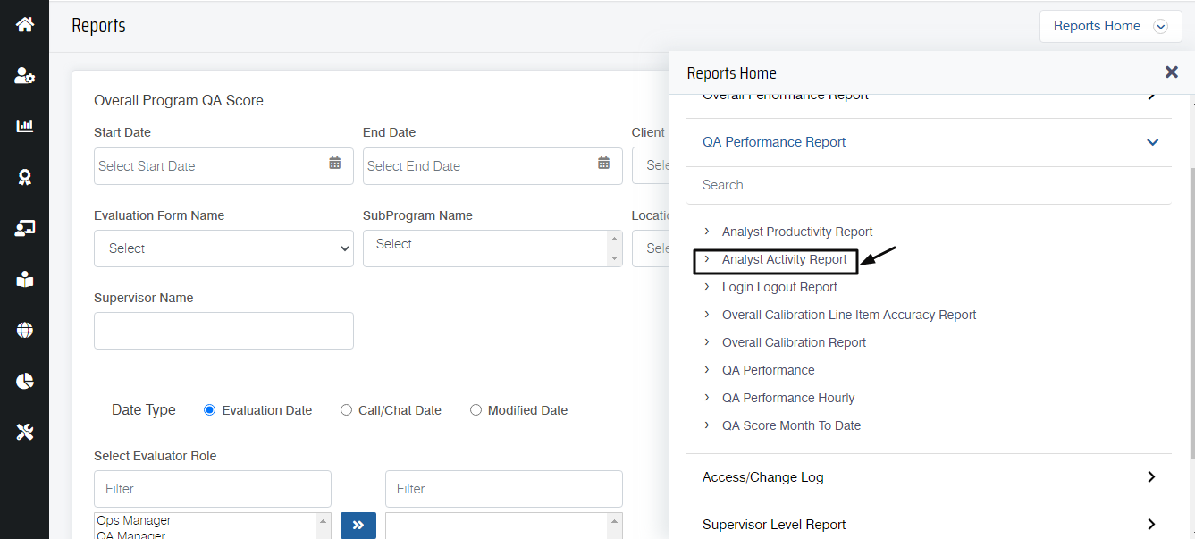Select Evaluation Date radio button
The height and width of the screenshot is (539, 1195).
tap(210, 410)
